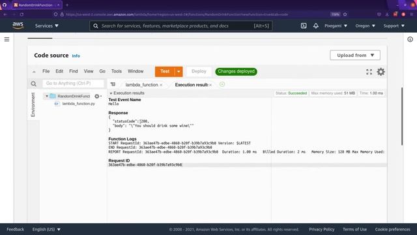Select the RandomDrinkFunction browser tab

coord(37,5)
